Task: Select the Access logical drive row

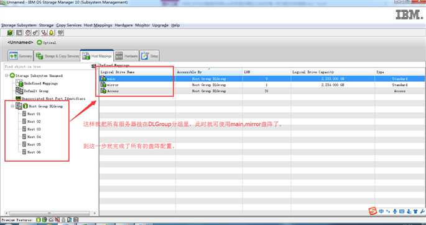Action: (262, 91)
